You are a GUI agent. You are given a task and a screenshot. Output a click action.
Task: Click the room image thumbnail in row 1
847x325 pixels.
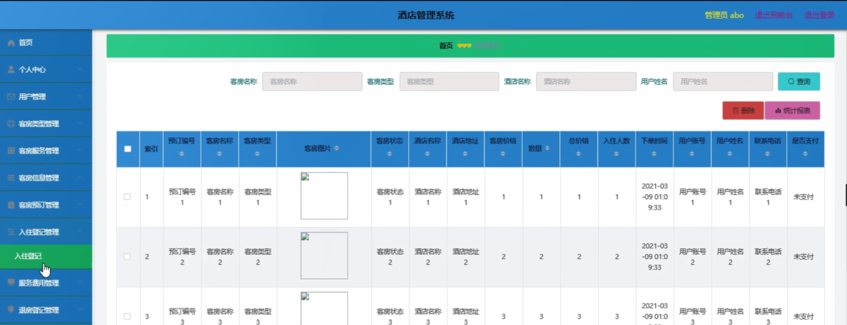coord(324,196)
